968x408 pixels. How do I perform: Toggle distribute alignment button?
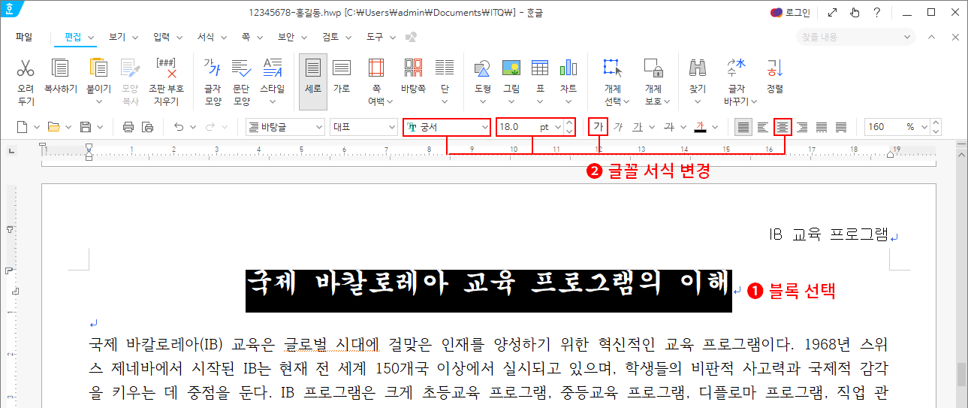[x=822, y=127]
